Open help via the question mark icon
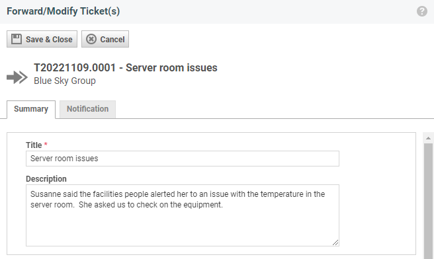This screenshot has height=259, width=434. (x=422, y=11)
